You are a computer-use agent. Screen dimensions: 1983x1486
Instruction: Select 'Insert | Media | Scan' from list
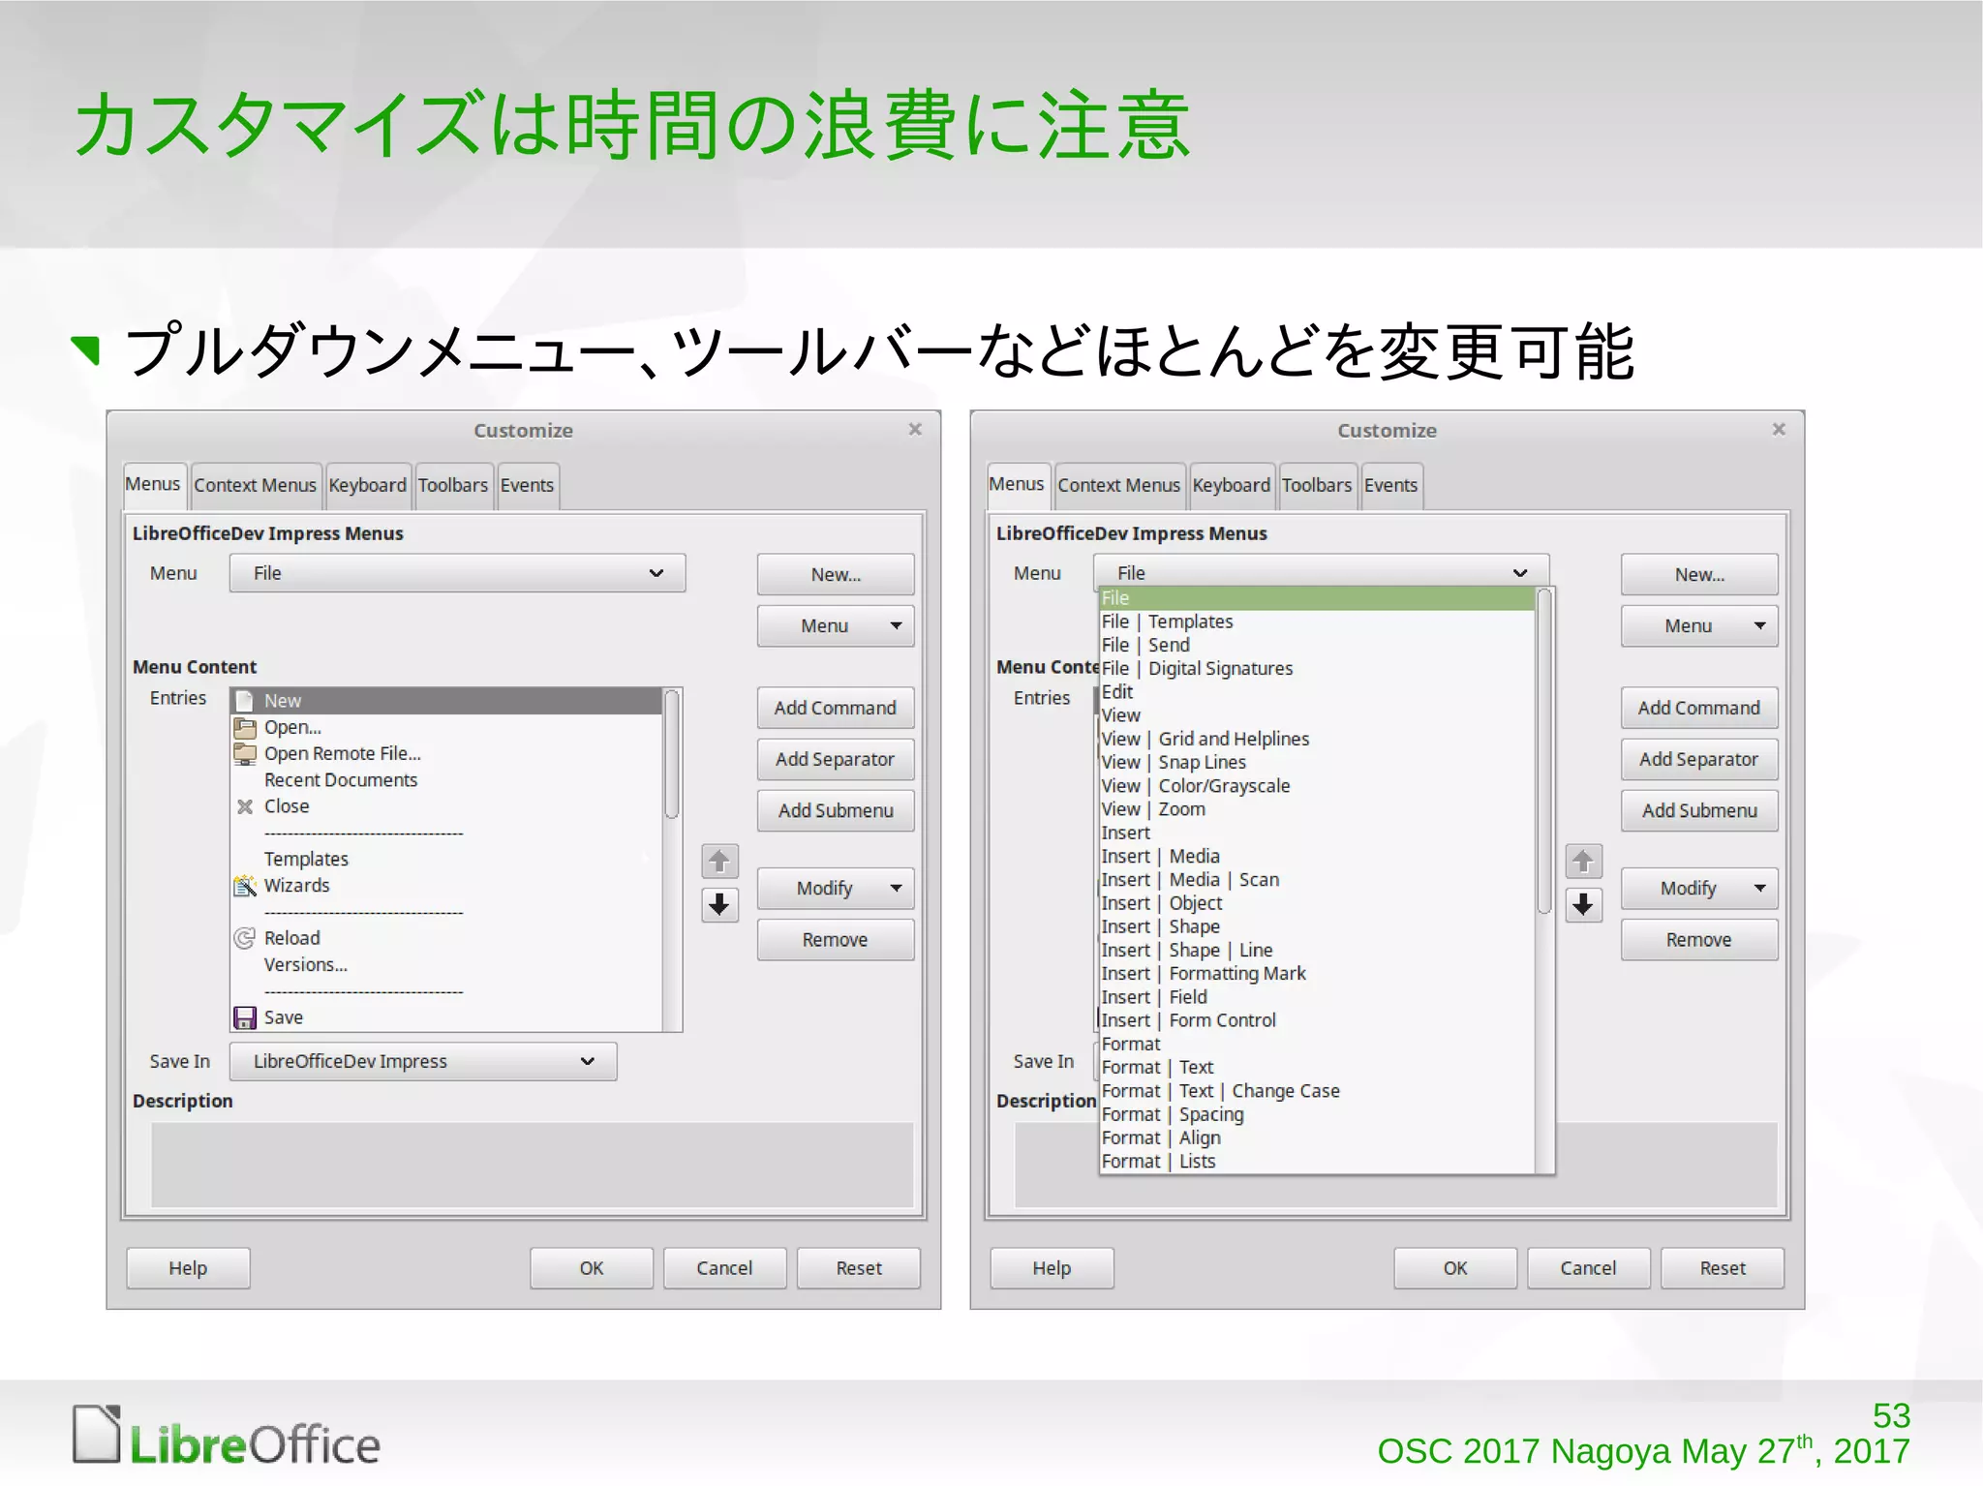[x=1190, y=880]
